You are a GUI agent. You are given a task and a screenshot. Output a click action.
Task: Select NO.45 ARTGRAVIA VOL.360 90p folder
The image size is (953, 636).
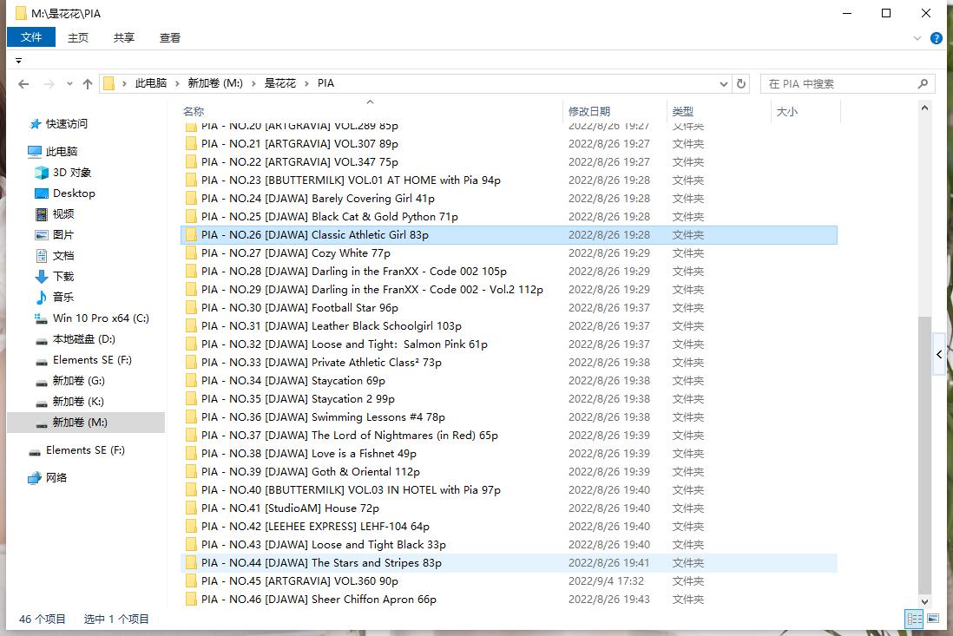509,581
